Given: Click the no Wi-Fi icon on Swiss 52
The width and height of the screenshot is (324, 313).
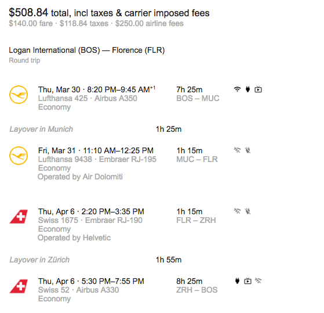Looking at the screenshot, I should [x=258, y=280].
